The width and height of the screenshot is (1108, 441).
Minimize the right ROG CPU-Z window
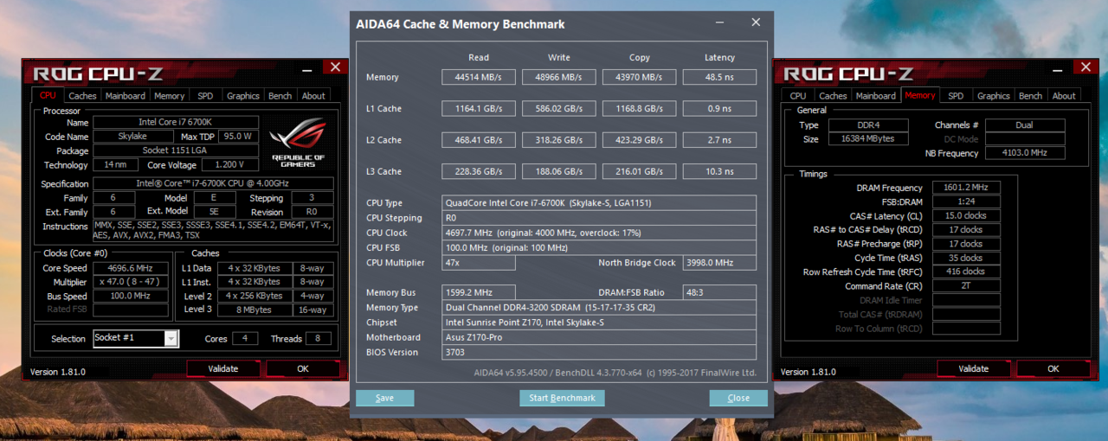(1059, 67)
